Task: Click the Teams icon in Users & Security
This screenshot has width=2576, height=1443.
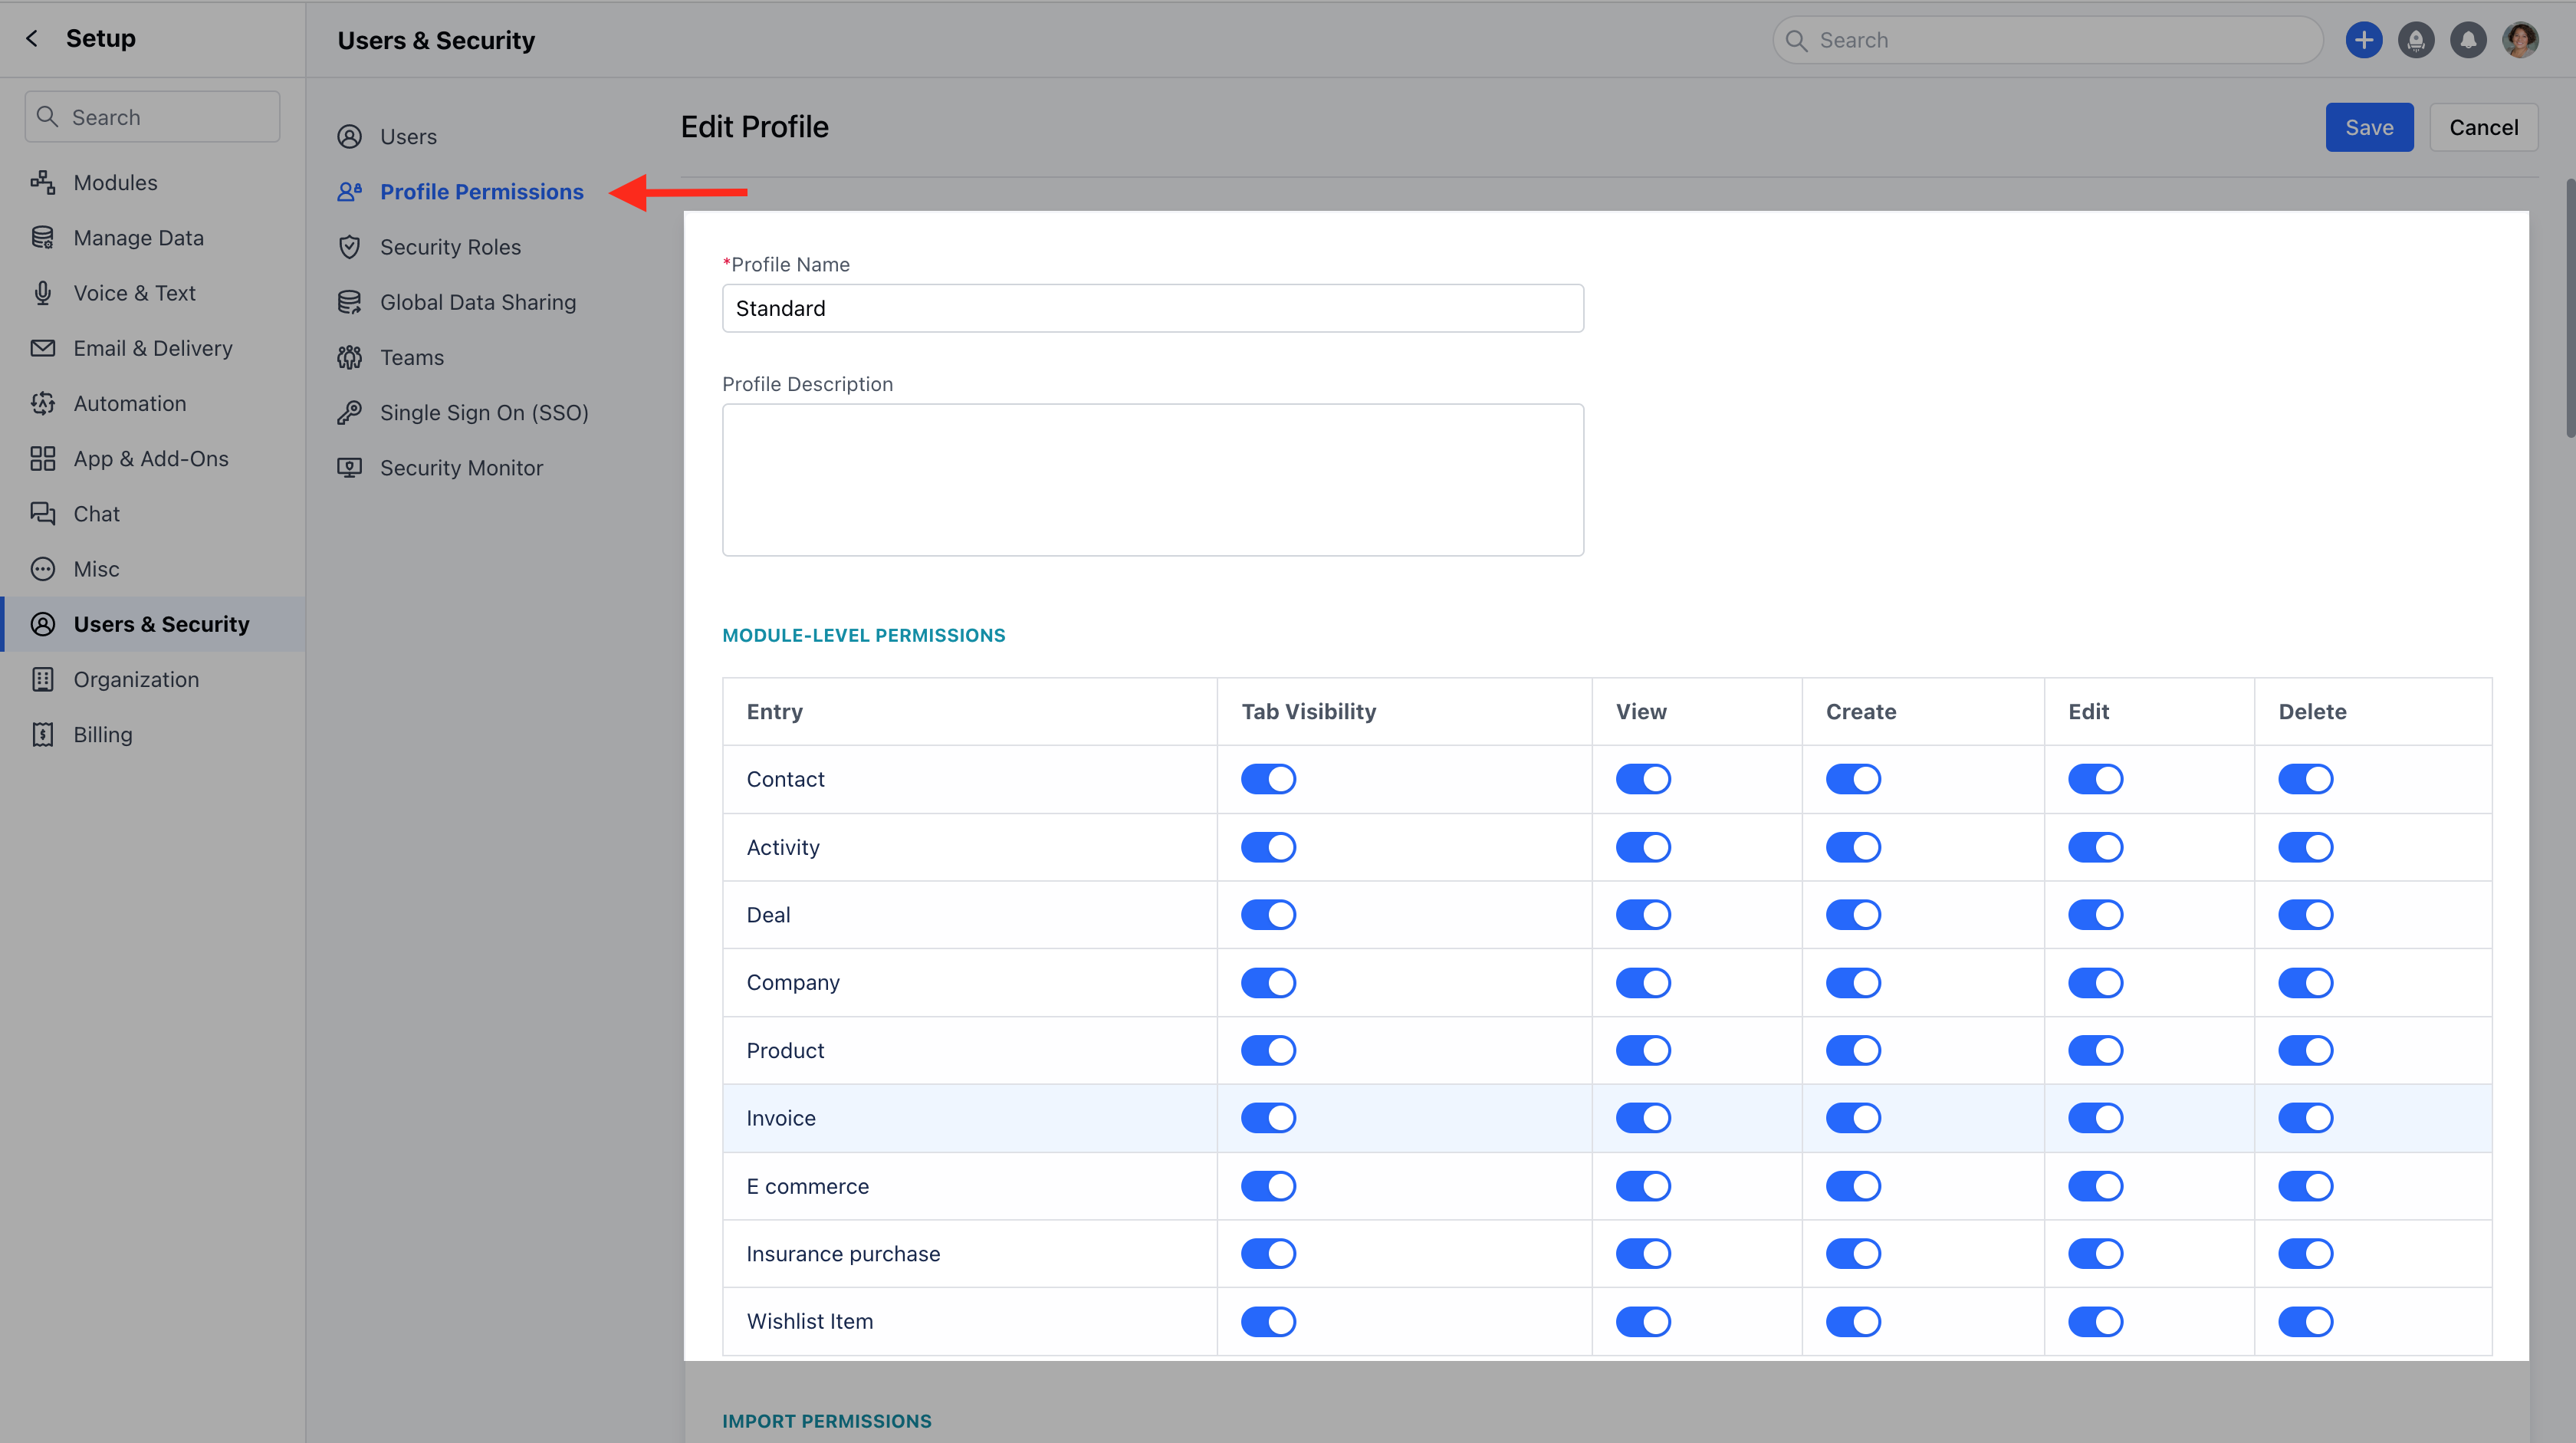Action: click(x=349, y=357)
